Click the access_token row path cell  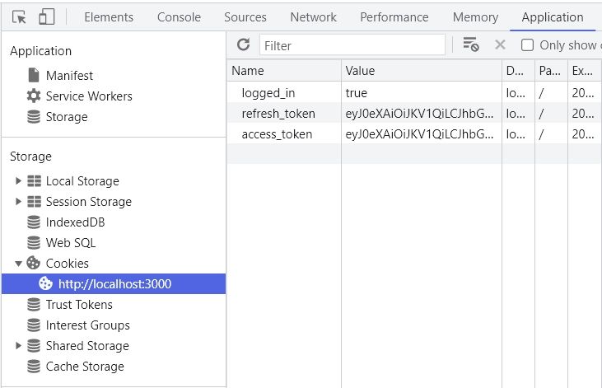coord(551,134)
